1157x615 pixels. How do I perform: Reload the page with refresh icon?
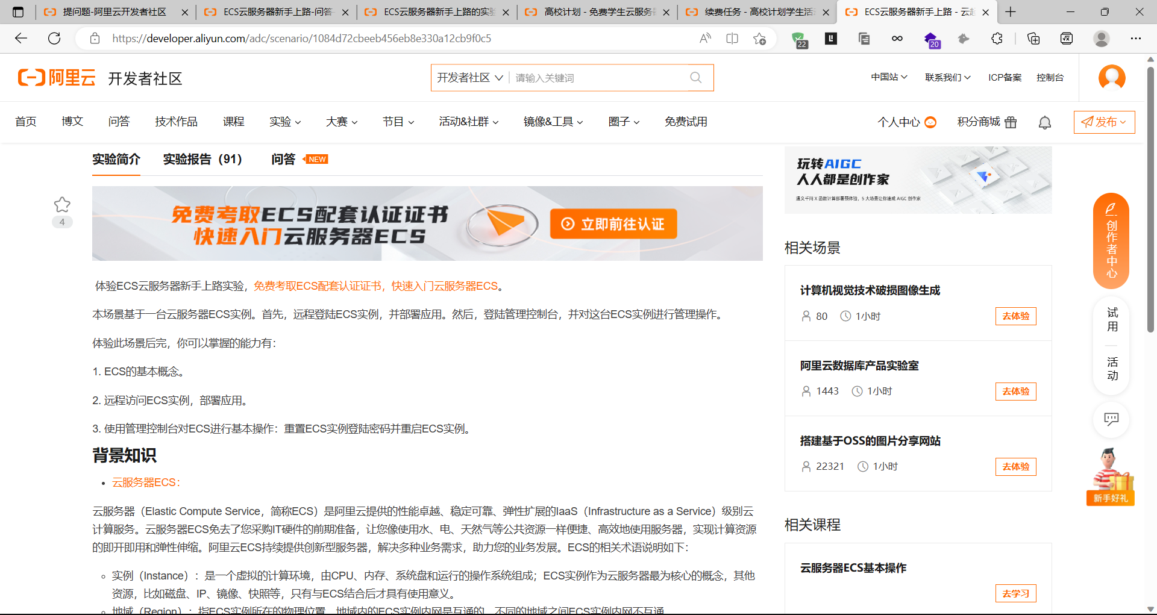coord(54,39)
